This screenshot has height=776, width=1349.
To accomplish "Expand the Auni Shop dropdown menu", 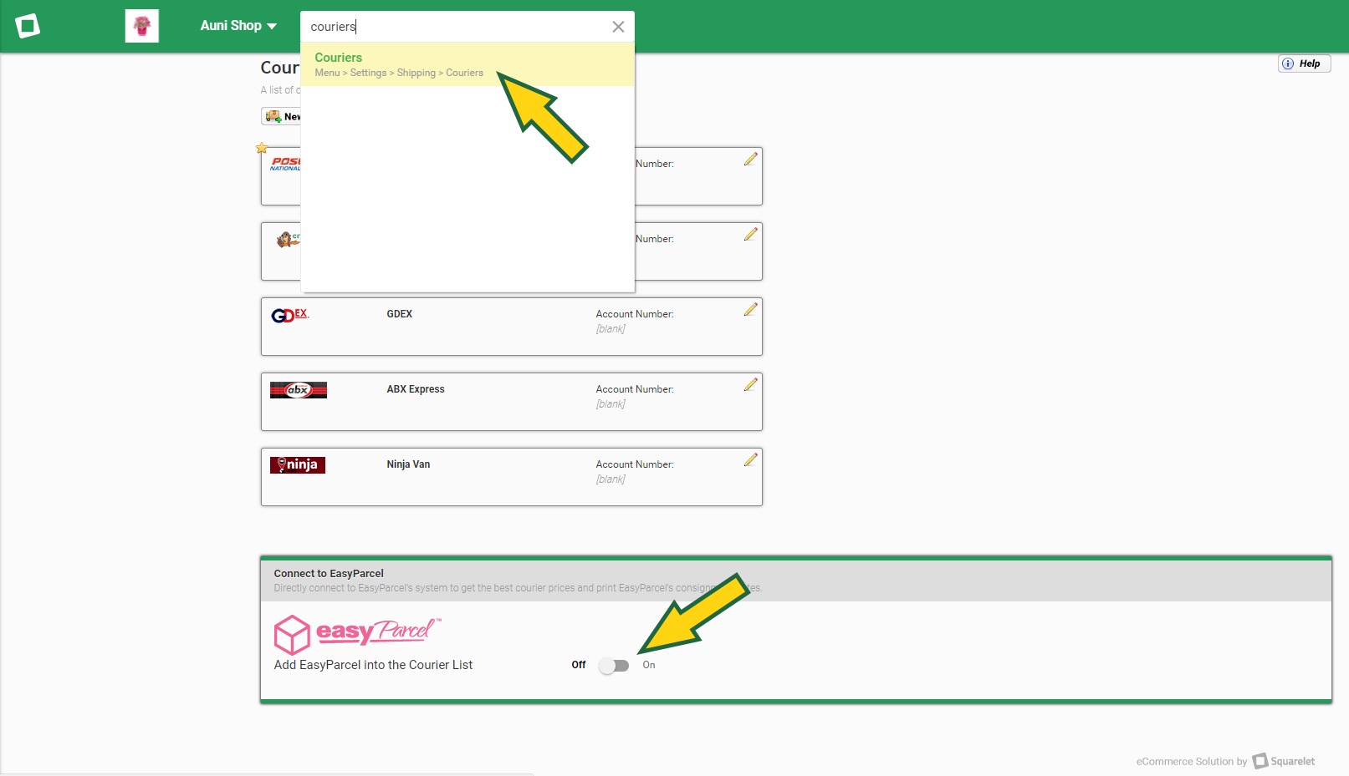I will point(238,26).
